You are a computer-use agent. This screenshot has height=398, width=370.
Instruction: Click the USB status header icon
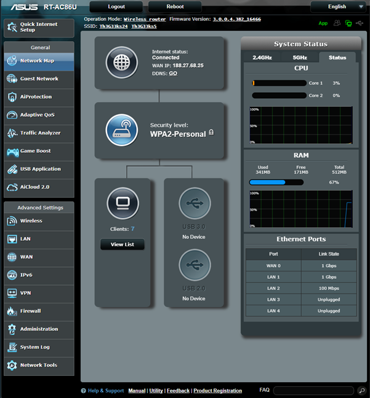click(360, 23)
